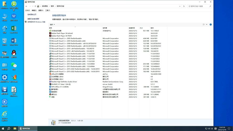This screenshot has width=233, height=131.
Task: Open 启用或关闭 Windows 功能 link
Action: click(x=36, y=22)
